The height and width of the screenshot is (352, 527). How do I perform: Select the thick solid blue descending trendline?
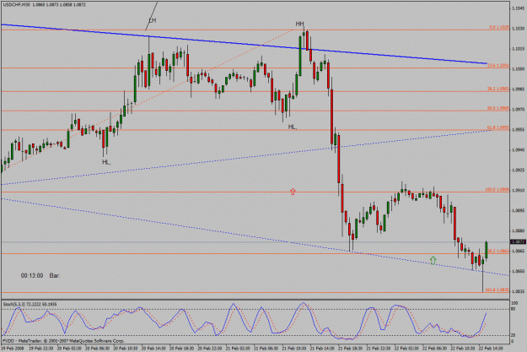(x=244, y=44)
